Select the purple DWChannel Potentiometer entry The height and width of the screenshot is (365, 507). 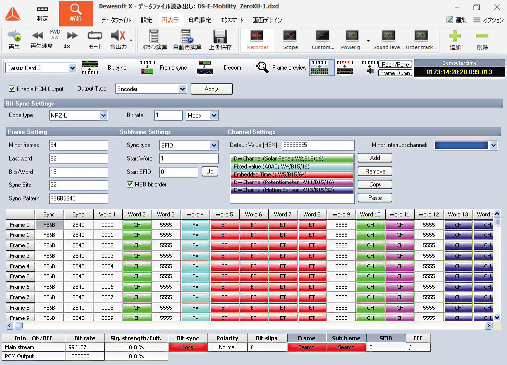[x=292, y=182]
